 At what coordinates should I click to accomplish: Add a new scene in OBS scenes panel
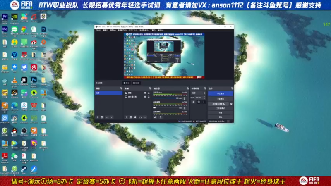tap(97, 117)
